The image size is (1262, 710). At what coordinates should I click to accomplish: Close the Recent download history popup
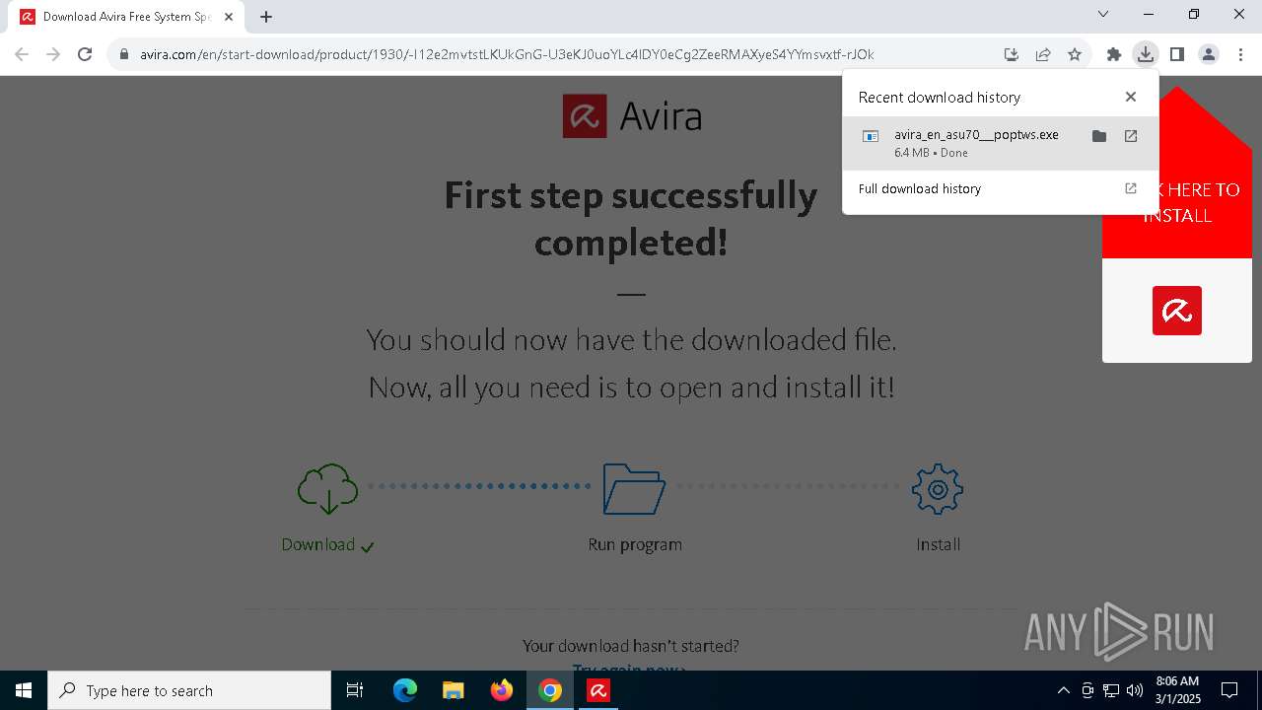1131,97
